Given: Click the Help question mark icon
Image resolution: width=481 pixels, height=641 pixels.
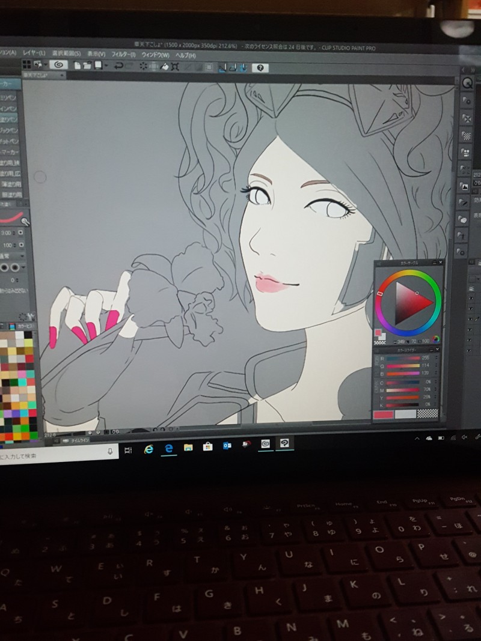Looking at the screenshot, I should pos(260,68).
